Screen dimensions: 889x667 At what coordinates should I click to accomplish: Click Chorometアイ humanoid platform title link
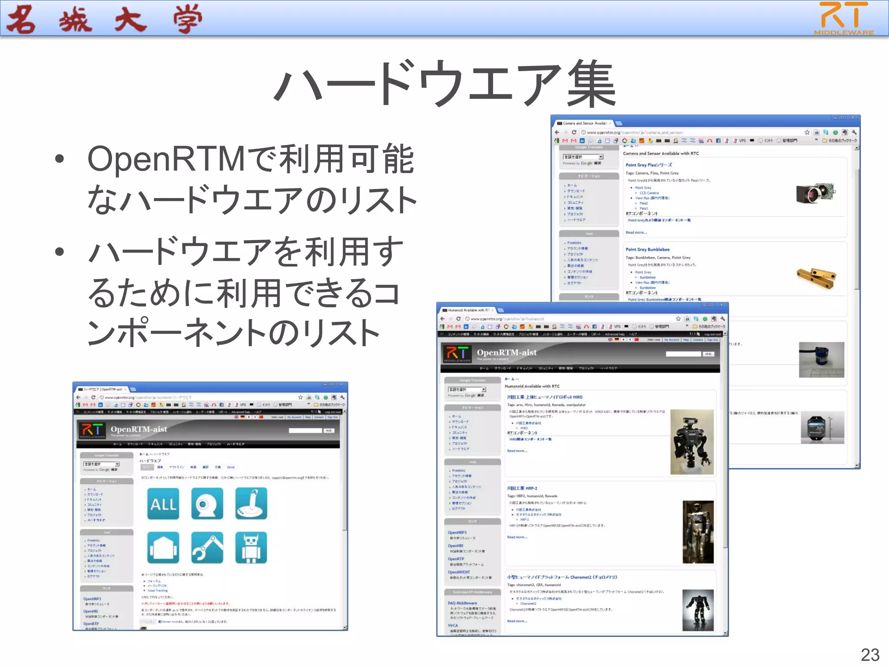(x=562, y=577)
